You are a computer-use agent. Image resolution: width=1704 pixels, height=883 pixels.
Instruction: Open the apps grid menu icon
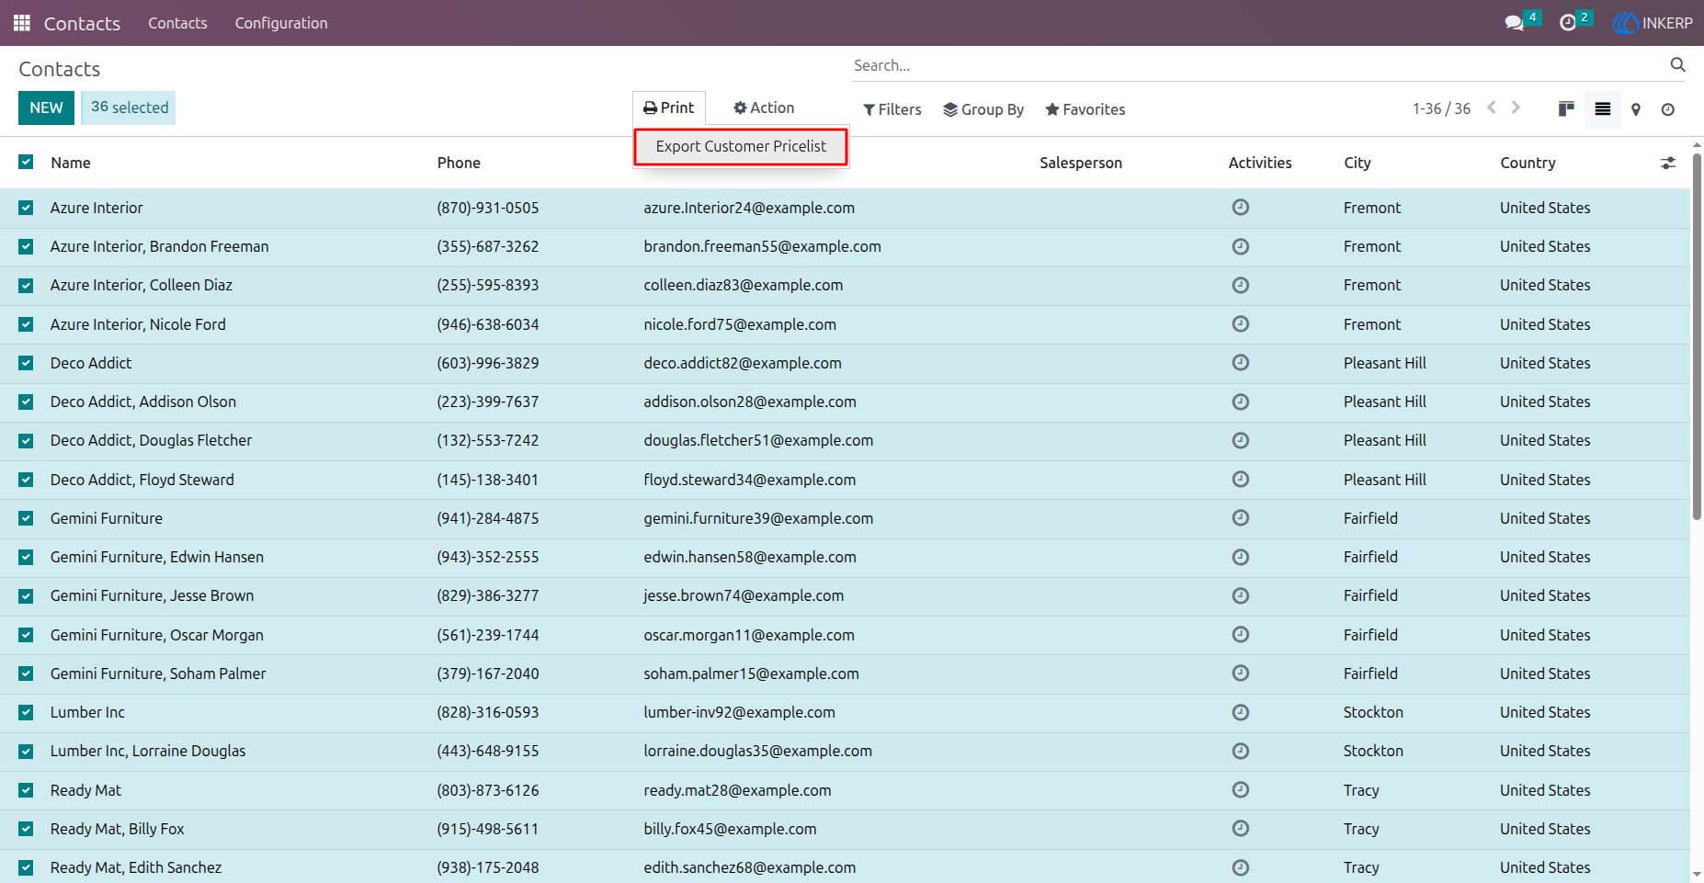pos(22,23)
